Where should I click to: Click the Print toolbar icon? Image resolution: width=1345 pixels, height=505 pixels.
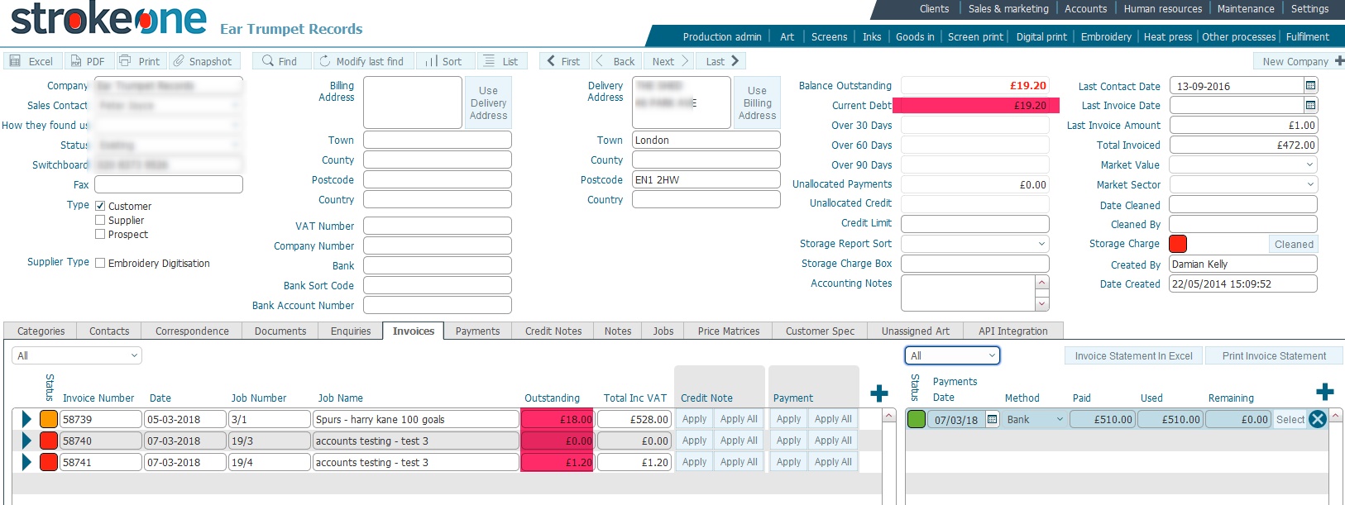pyautogui.click(x=125, y=61)
